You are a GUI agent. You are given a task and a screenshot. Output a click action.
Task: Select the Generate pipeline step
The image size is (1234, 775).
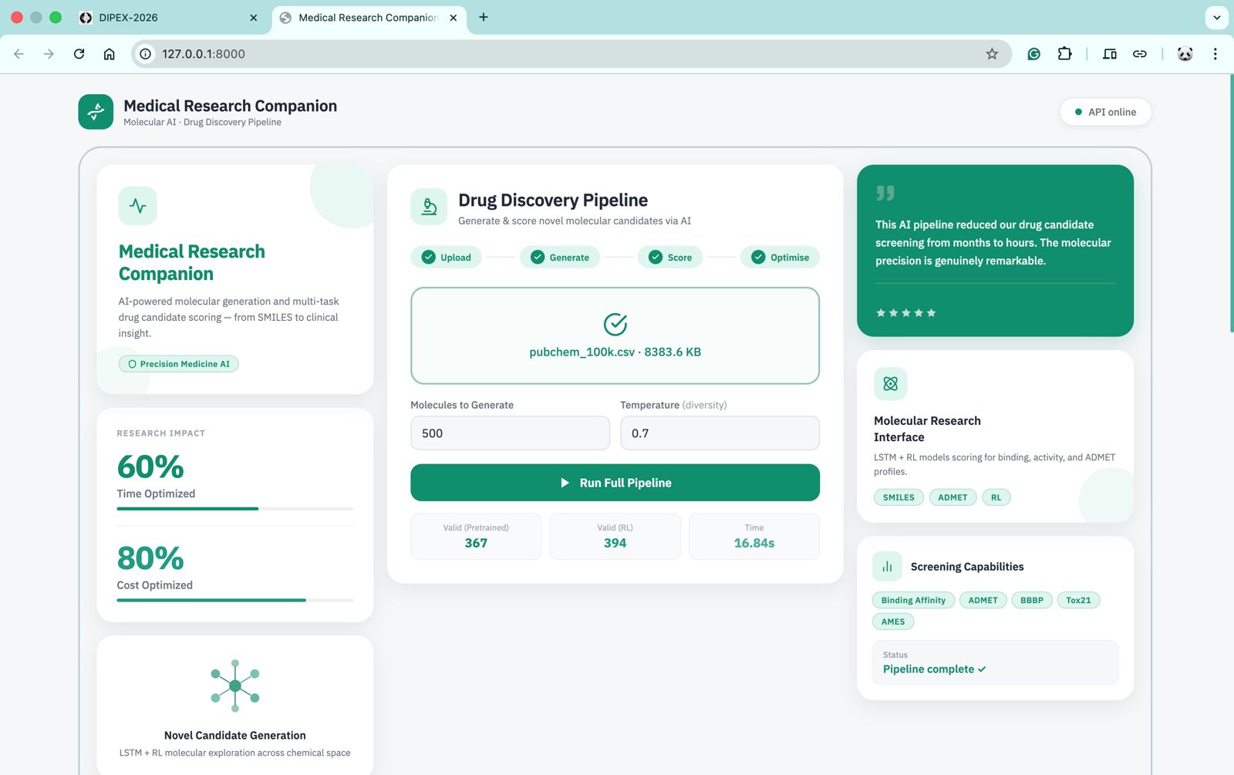tap(560, 258)
